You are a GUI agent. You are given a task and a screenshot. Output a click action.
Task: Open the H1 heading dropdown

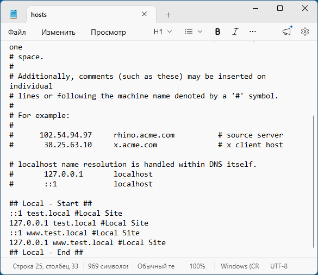coord(163,32)
